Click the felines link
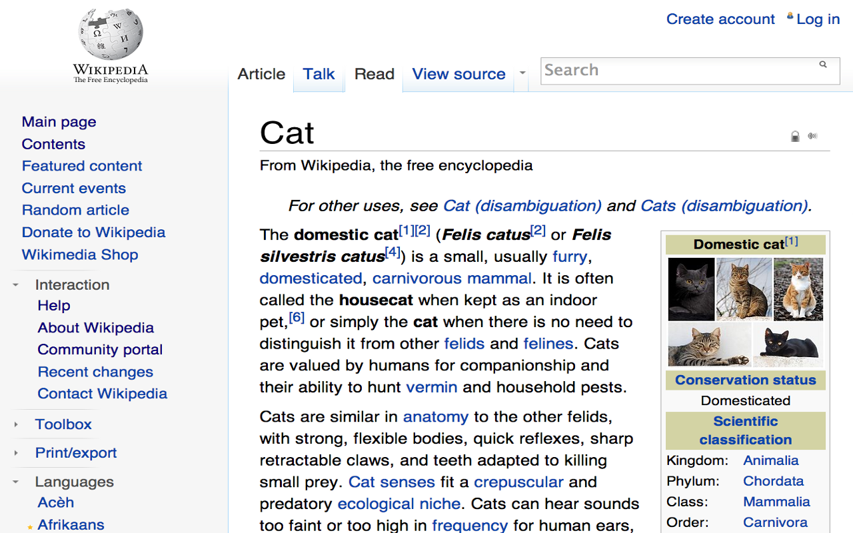Image resolution: width=853 pixels, height=533 pixels. tap(548, 344)
